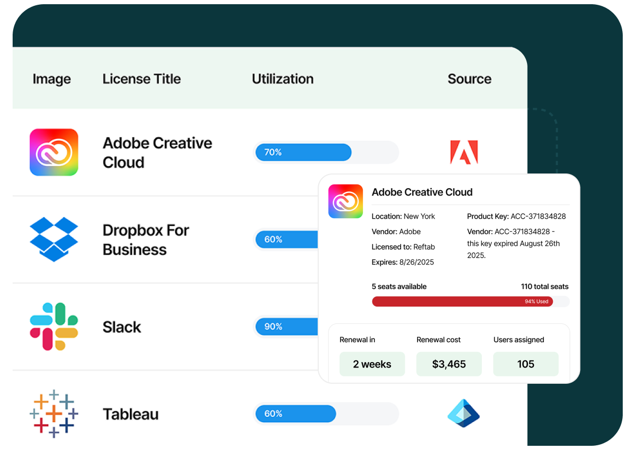Click the Renewal in label
The width and height of the screenshot is (628, 450).
(x=357, y=340)
